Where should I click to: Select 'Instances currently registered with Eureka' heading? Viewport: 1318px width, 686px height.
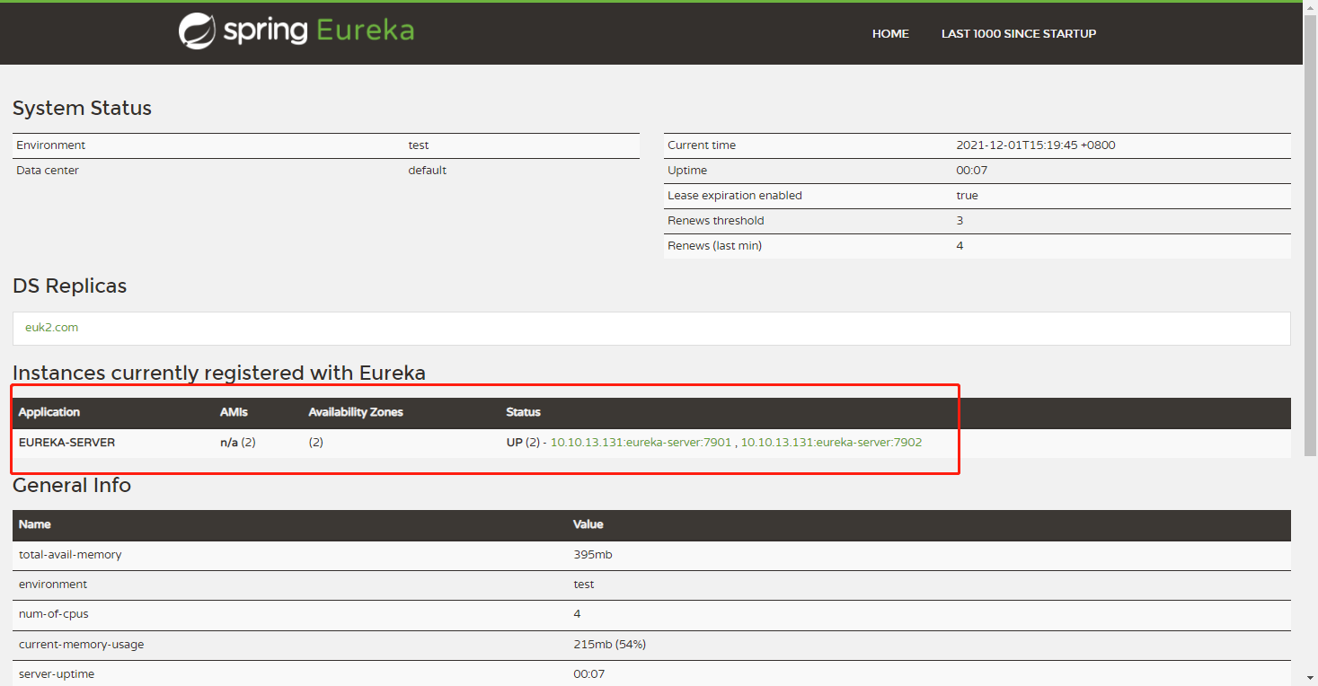(x=219, y=374)
